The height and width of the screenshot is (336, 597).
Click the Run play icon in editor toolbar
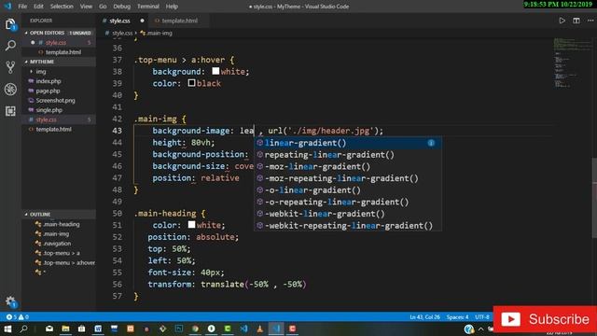(x=562, y=21)
